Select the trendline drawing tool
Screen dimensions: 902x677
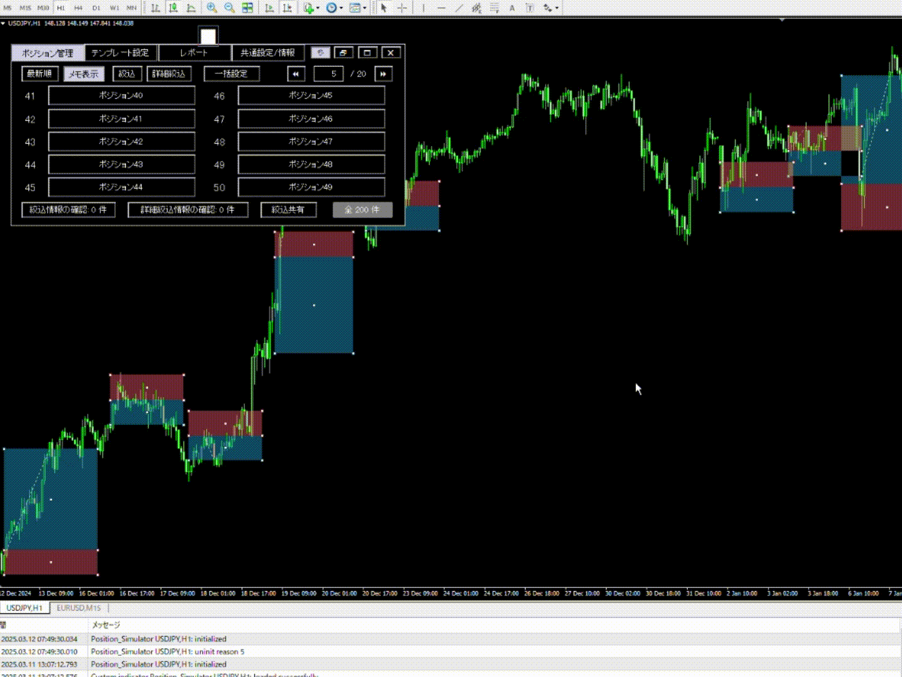point(459,8)
